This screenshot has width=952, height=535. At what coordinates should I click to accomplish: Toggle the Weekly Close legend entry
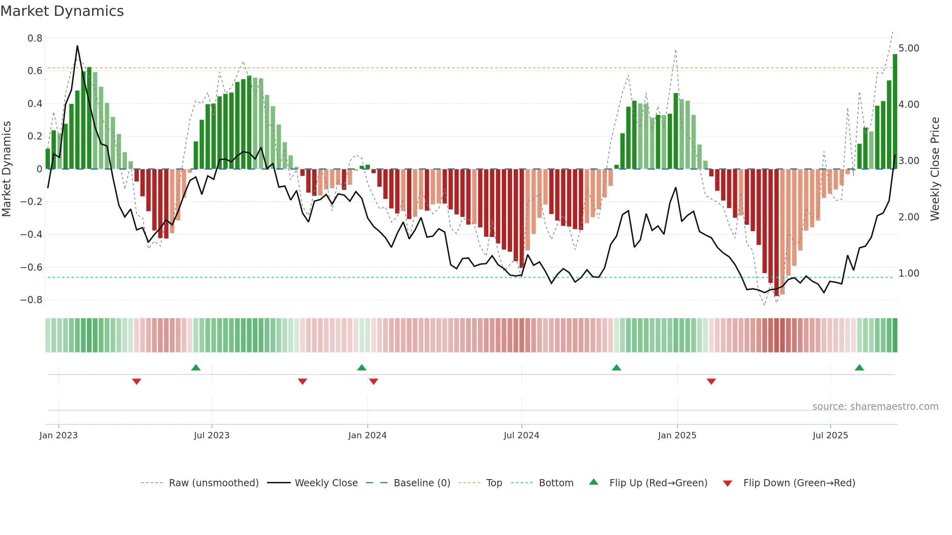(x=312, y=483)
